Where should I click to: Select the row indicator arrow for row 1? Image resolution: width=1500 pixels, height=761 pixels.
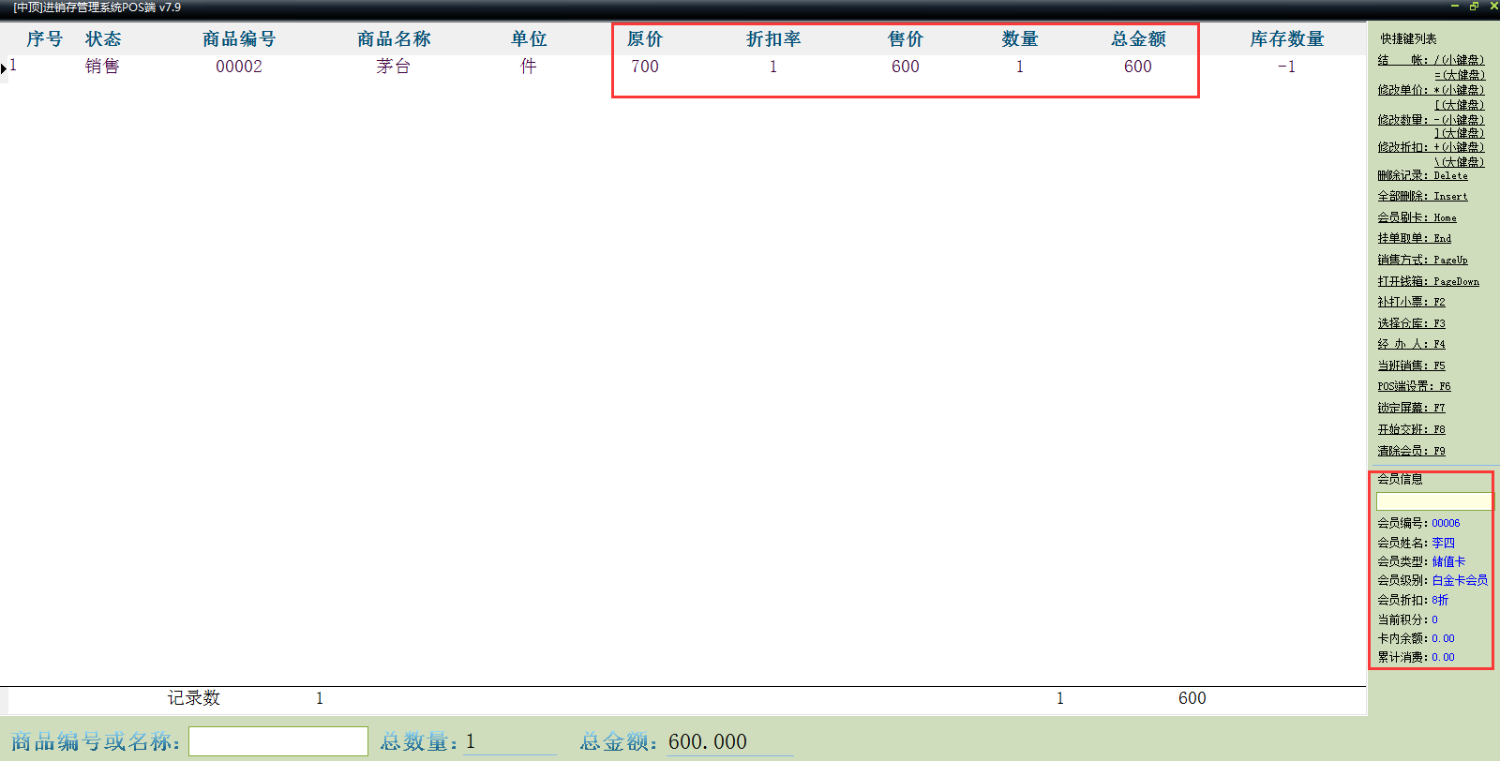(x=4, y=67)
